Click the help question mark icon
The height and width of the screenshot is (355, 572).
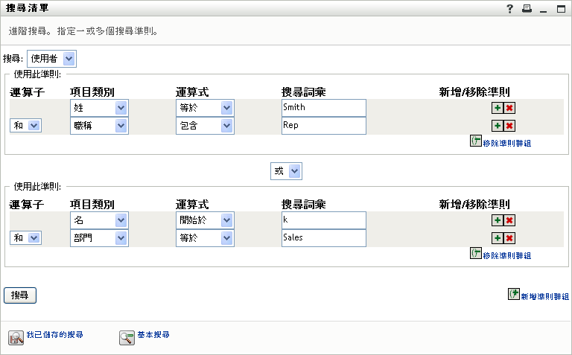[510, 9]
